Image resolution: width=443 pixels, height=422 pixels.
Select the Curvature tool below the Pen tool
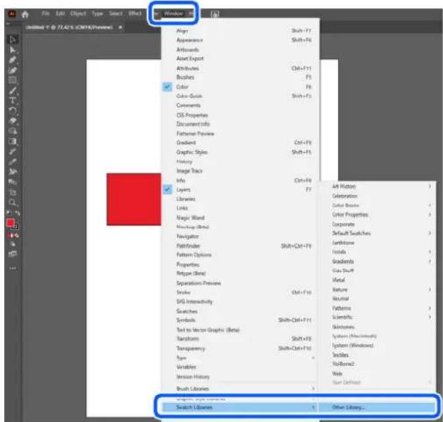pyautogui.click(x=12, y=70)
